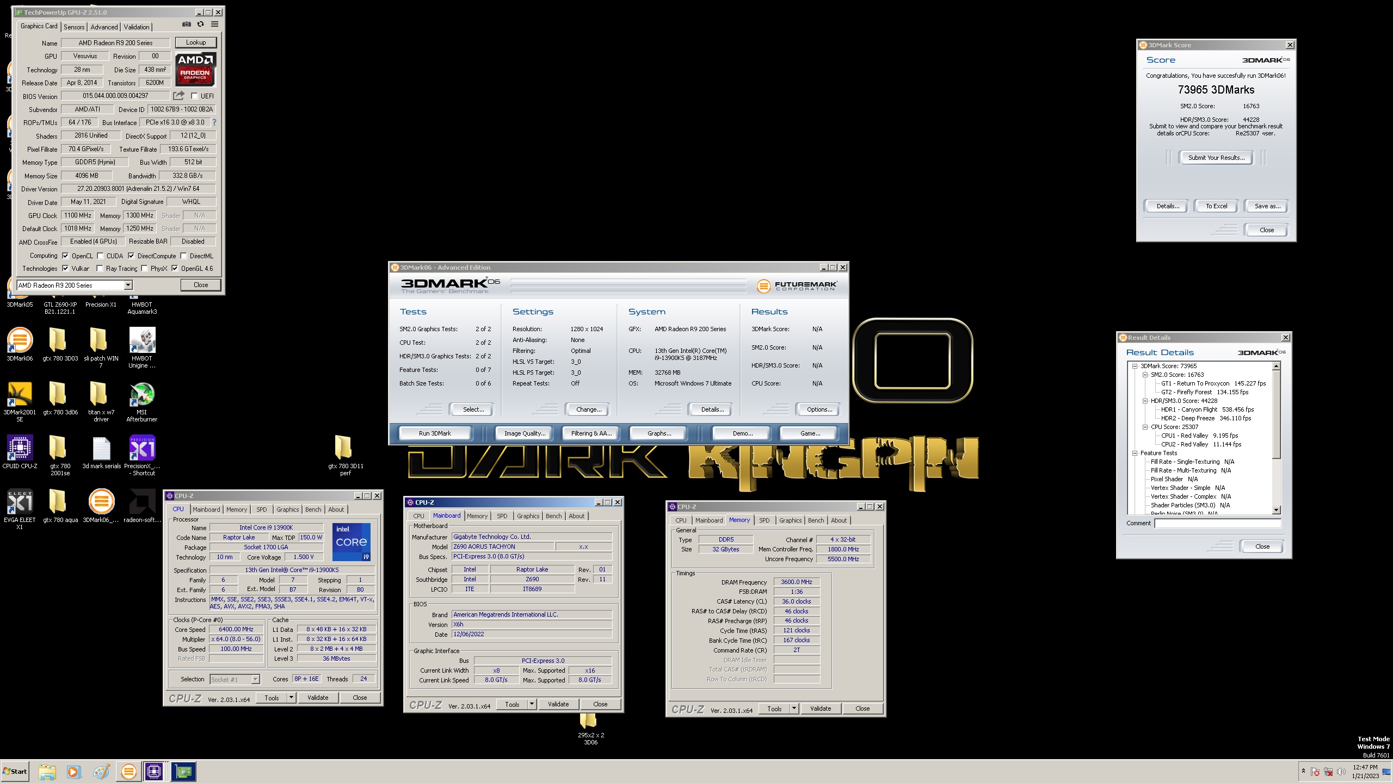Open the AMD Radeon R9 200 Series GPU dropdown
The image size is (1393, 783).
(75, 285)
